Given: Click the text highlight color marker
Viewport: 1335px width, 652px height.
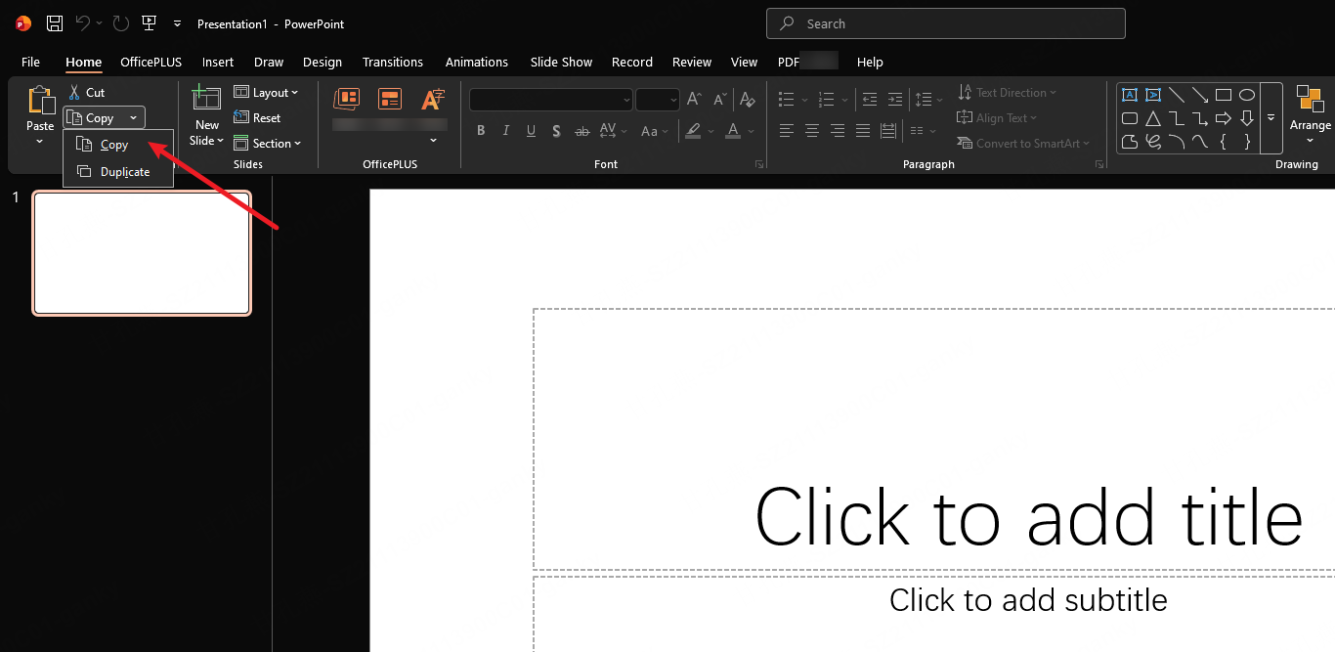Looking at the screenshot, I should point(693,131).
